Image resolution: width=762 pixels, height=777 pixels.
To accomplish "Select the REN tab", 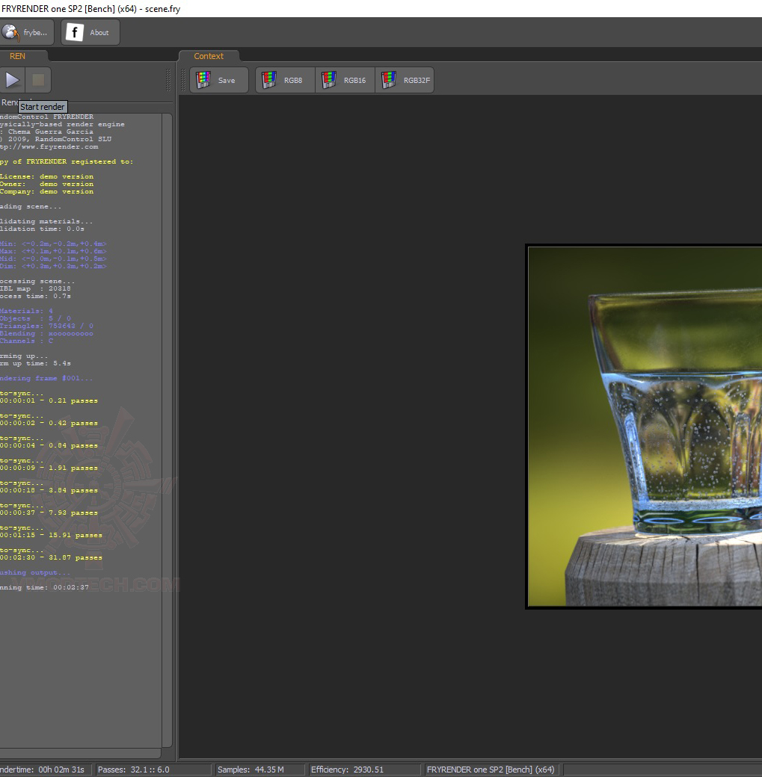I will tap(23, 56).
